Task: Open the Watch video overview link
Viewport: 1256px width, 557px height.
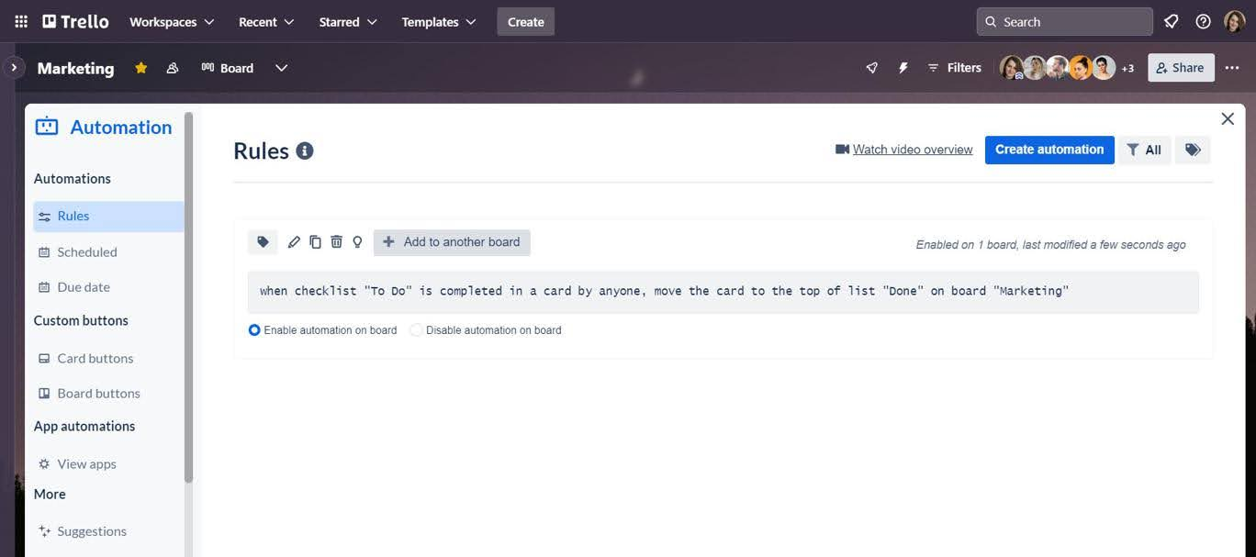Action: tap(912, 150)
